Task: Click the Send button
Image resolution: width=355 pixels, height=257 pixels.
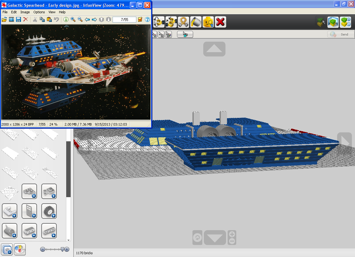Action: click(x=340, y=35)
